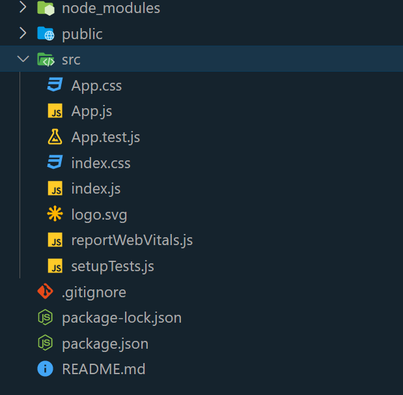Select the node_modules folder name
Image resolution: width=403 pixels, height=395 pixels.
pyautogui.click(x=111, y=8)
